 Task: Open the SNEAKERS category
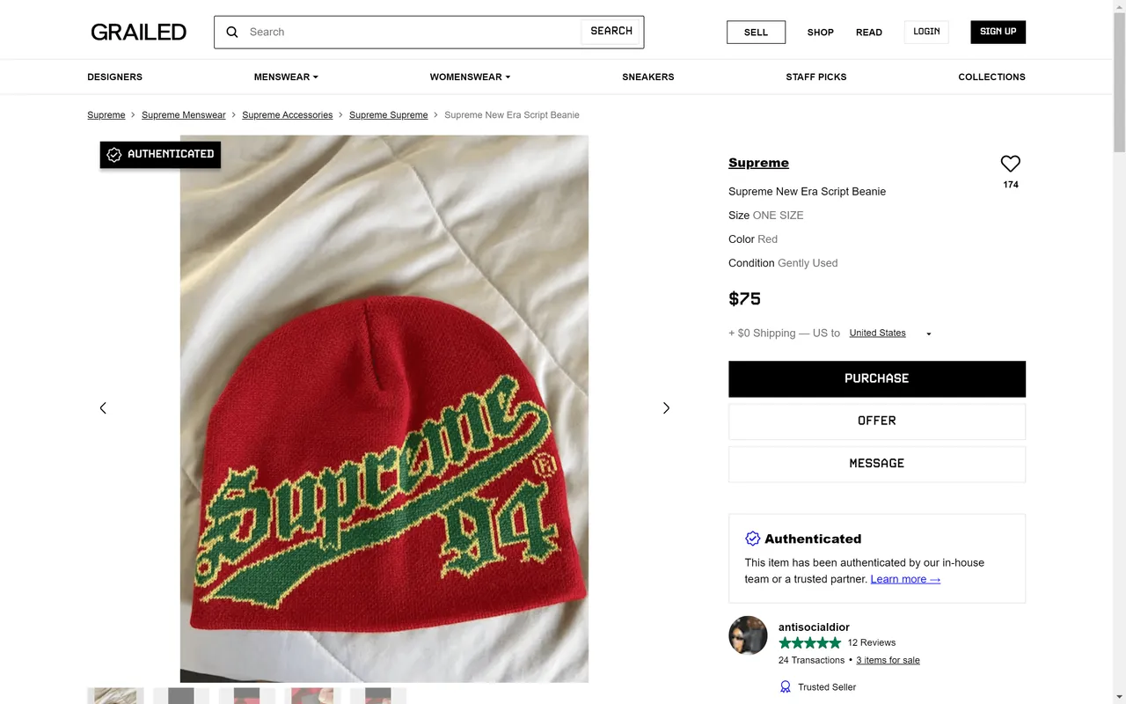tap(647, 77)
